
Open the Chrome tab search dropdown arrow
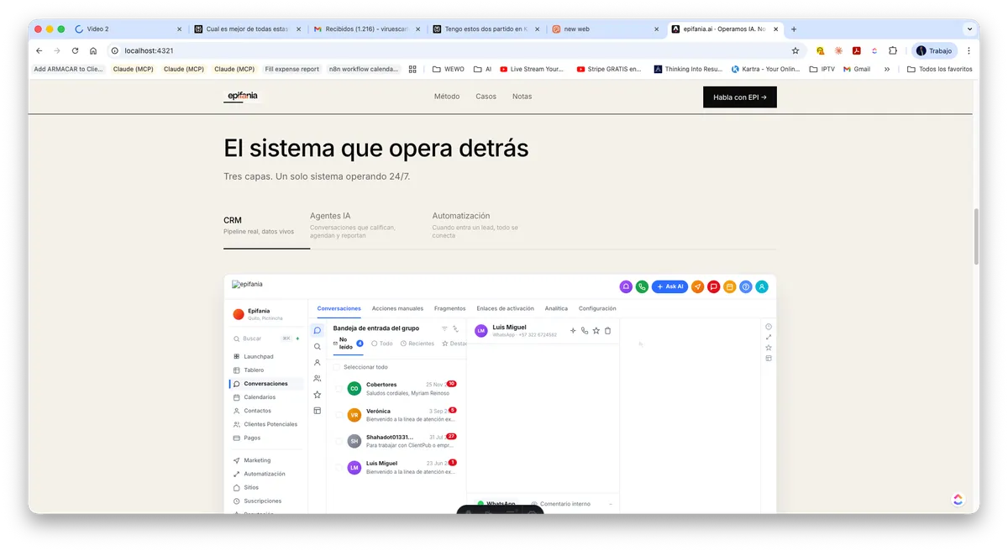click(x=969, y=29)
